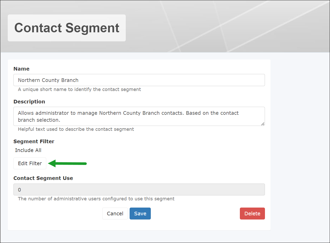
Task: Delete the Northern County Branch segment
Action: click(252, 214)
